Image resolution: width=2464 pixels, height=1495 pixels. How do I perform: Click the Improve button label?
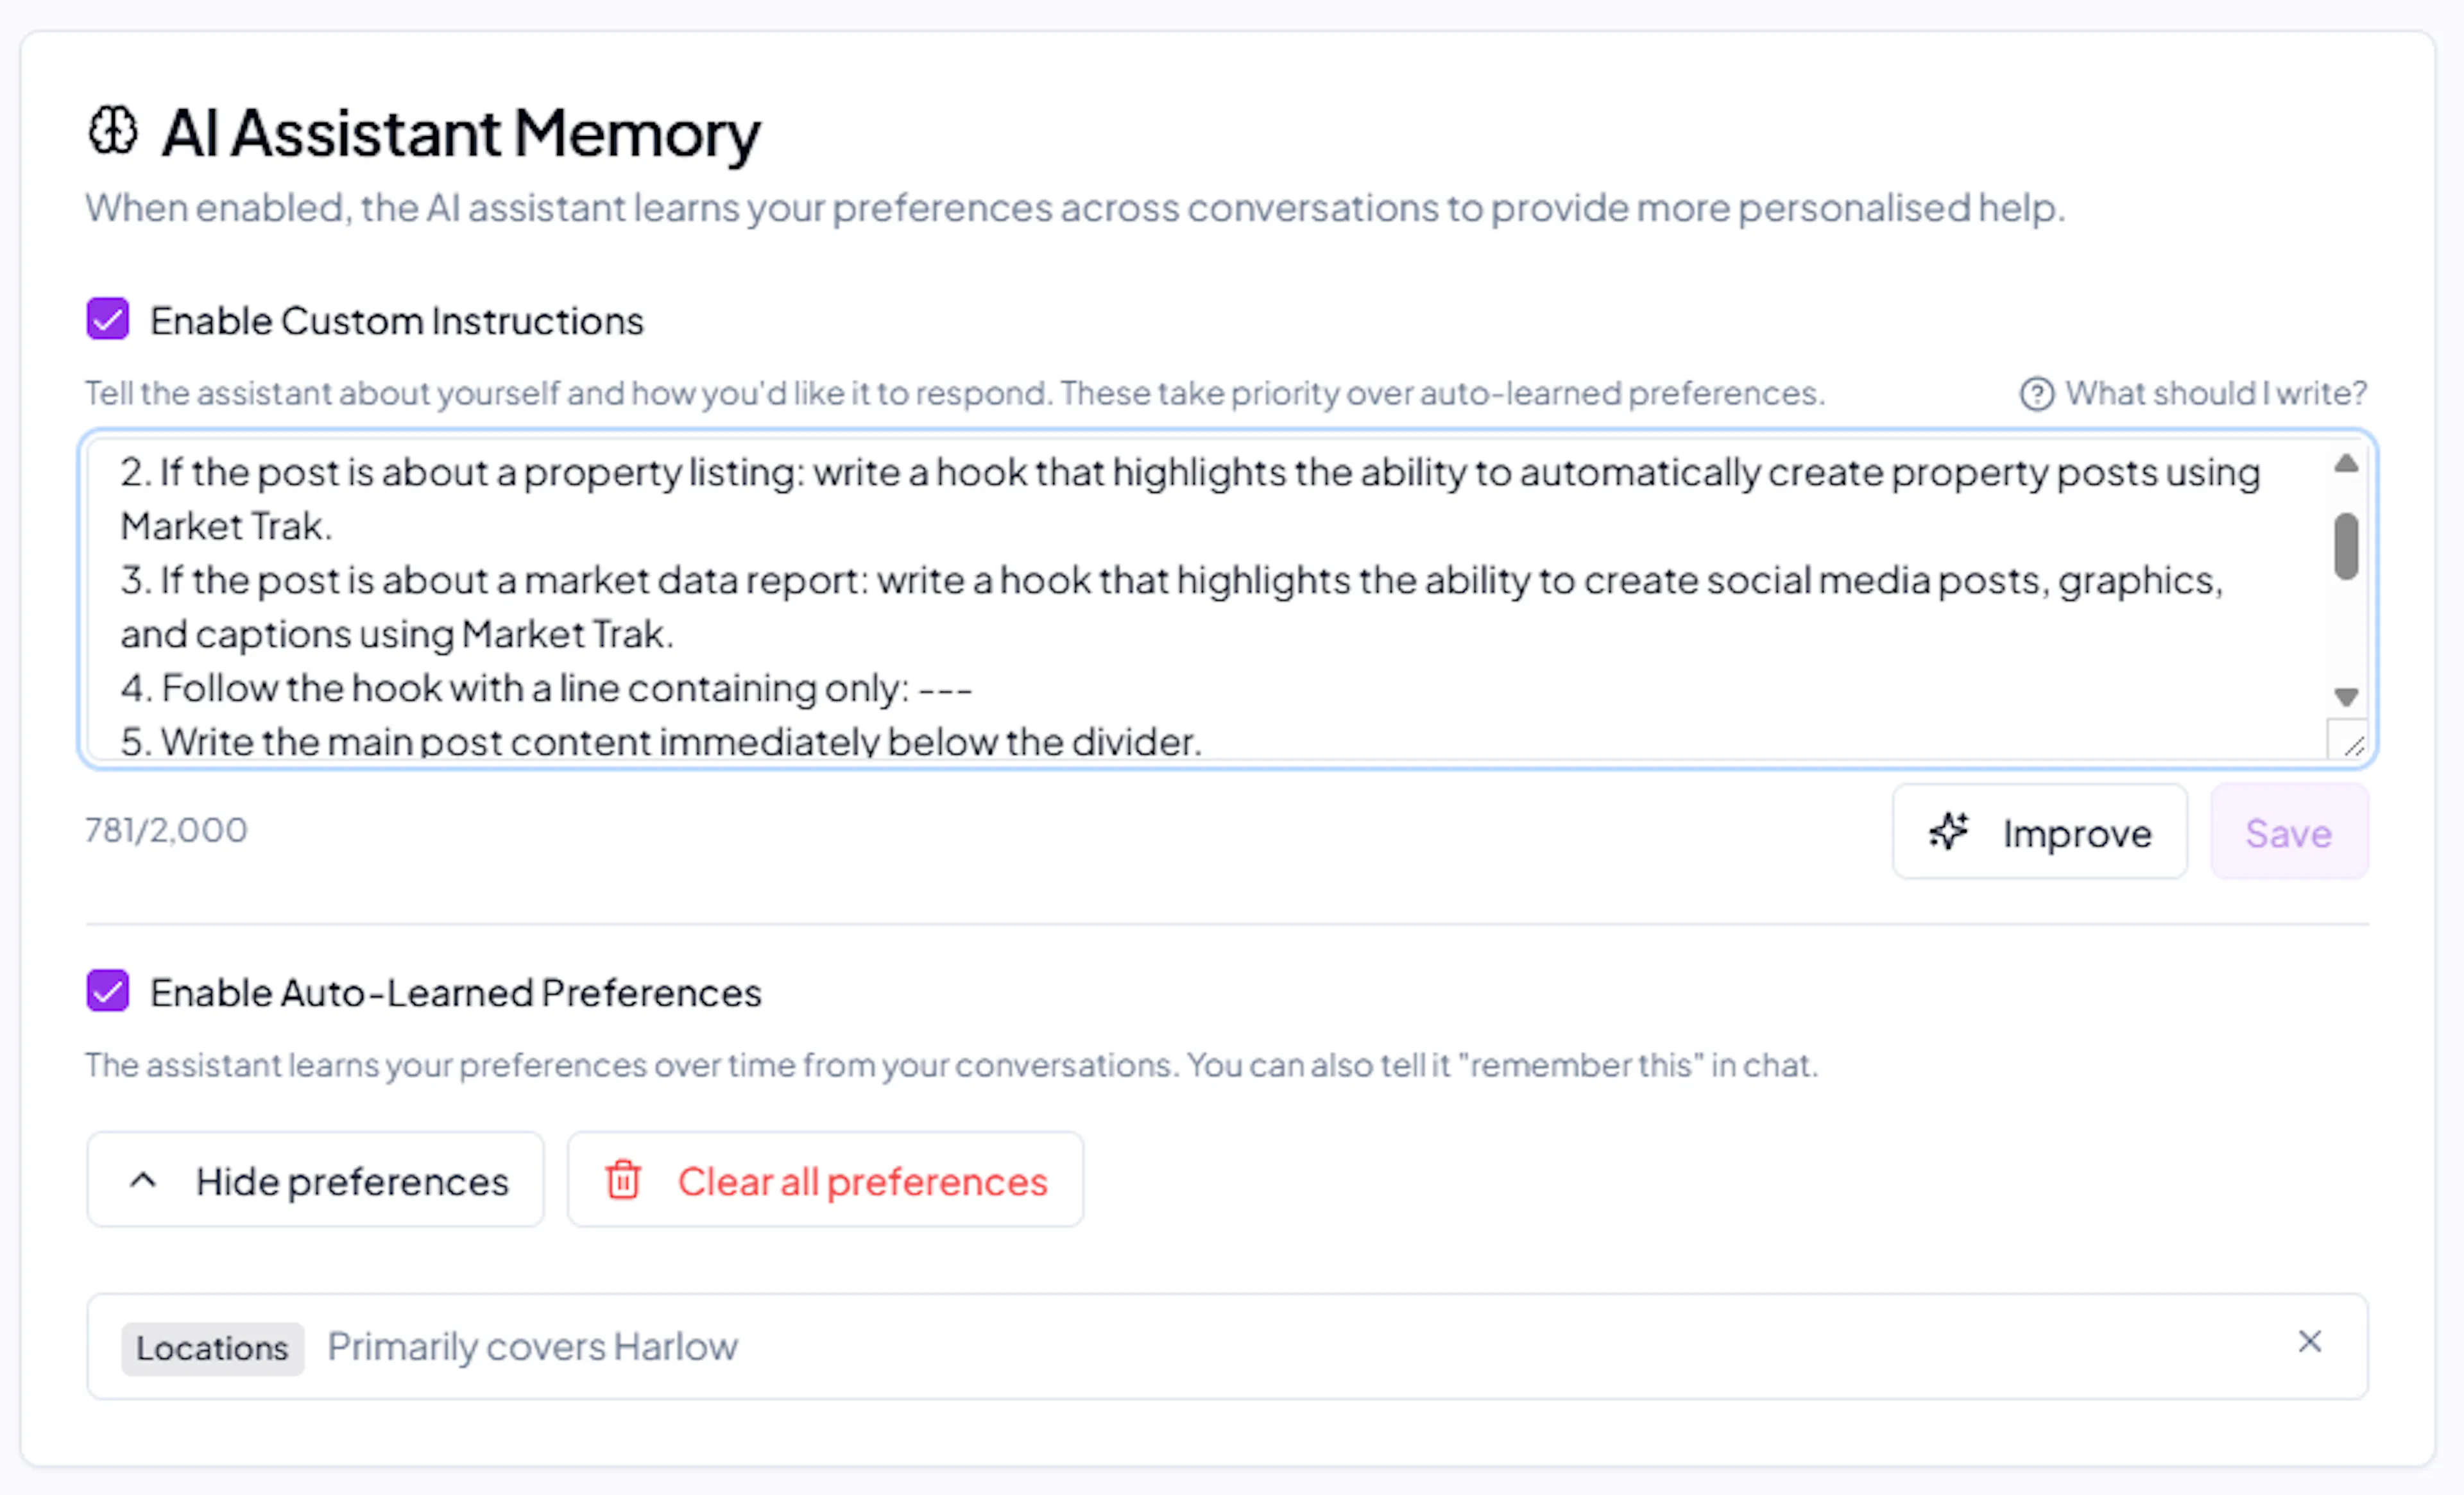[x=2076, y=834]
